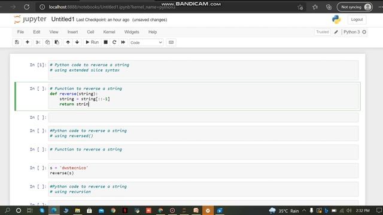Rename notebook by clicking Untitled1 title

click(63, 19)
